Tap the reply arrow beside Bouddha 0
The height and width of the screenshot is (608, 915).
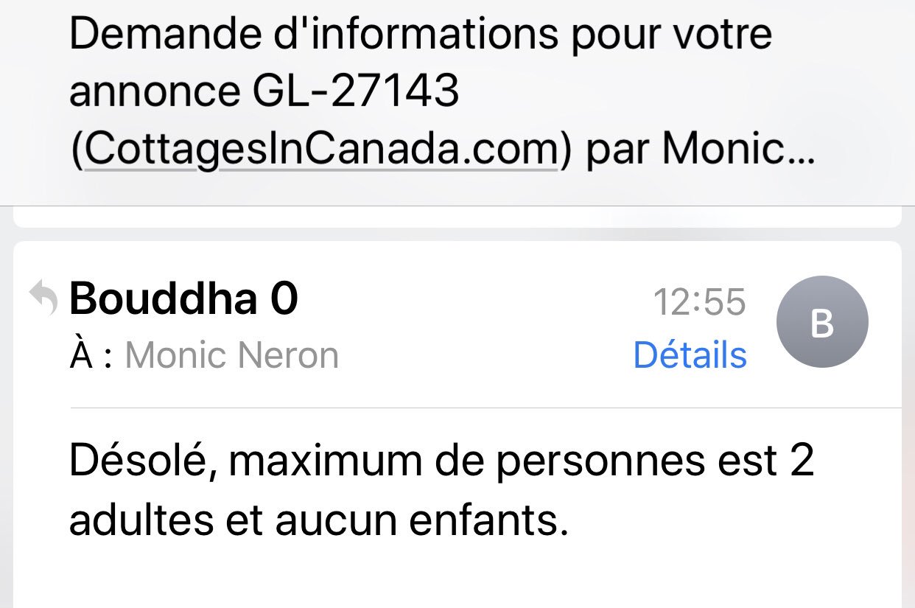coord(43,298)
